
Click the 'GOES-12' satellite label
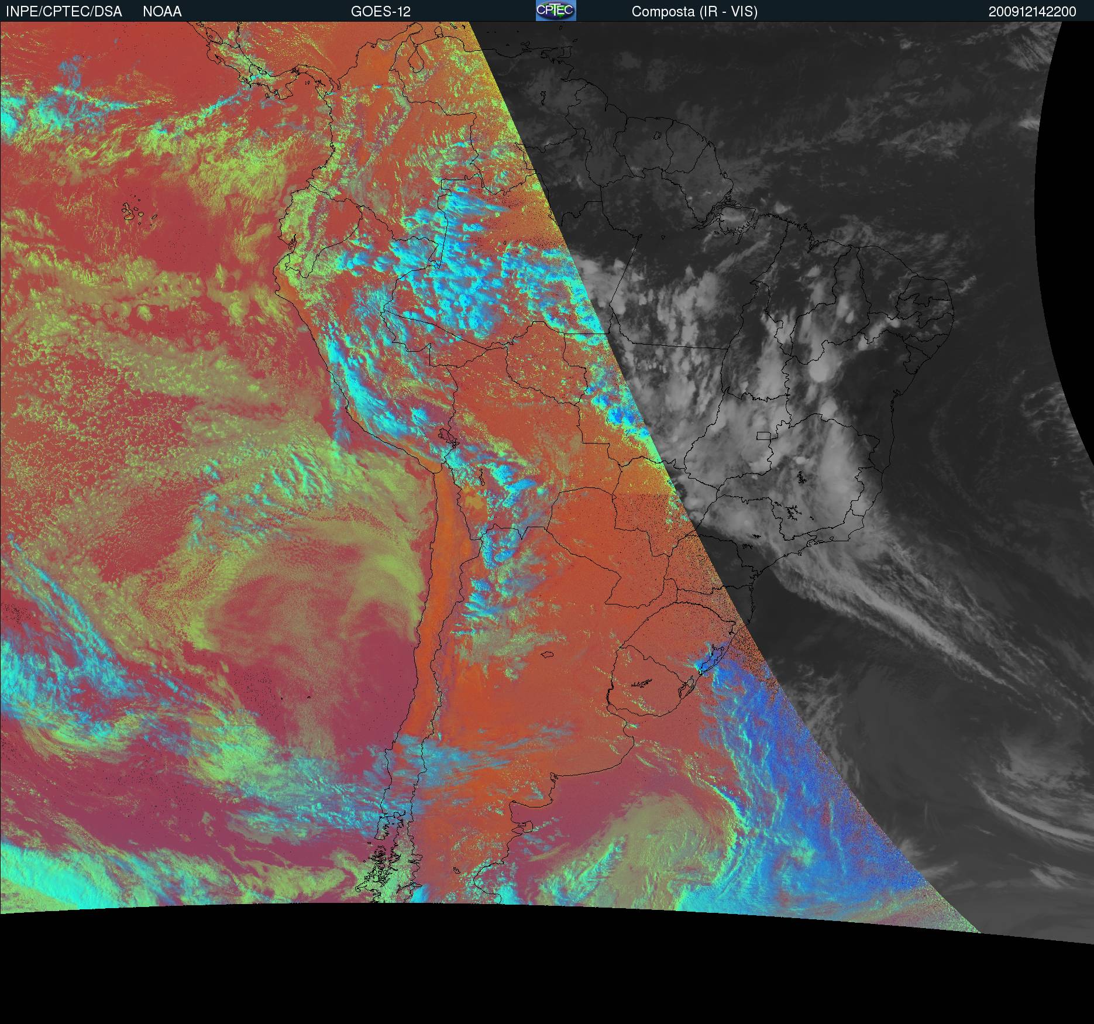click(x=381, y=12)
